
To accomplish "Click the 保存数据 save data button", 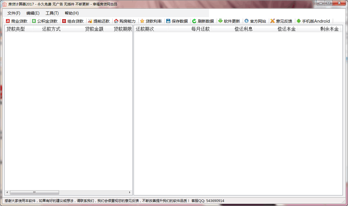I will pyautogui.click(x=177, y=21).
